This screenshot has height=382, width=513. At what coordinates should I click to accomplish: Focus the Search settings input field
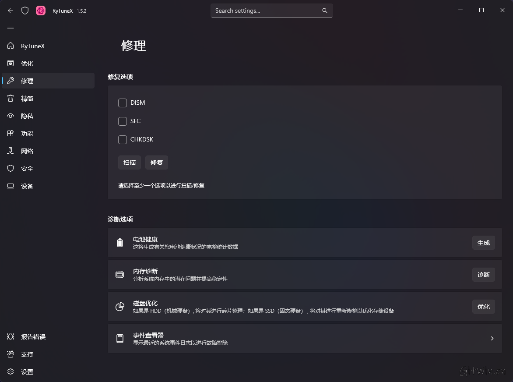pos(267,11)
